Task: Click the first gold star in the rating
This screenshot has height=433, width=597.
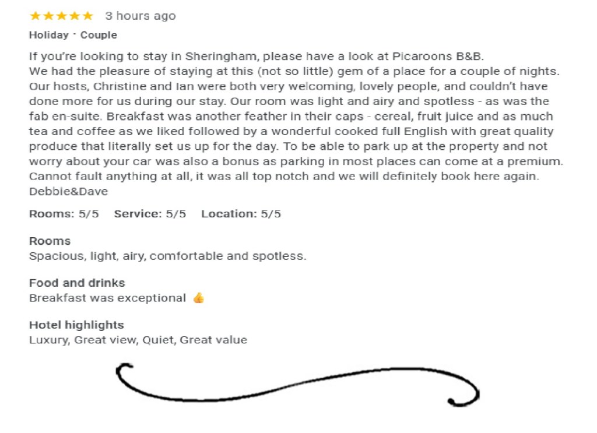Action: 35,16
